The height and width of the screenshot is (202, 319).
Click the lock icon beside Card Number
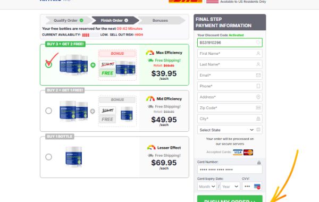[x=259, y=163]
